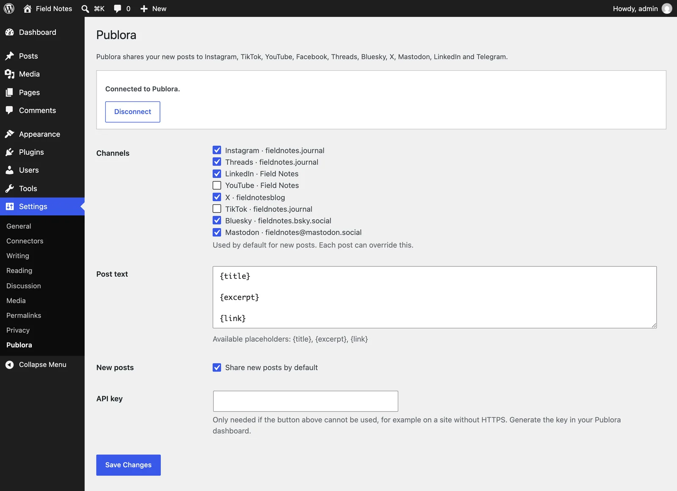Click the ⌘K shortcut label
677x491 pixels.
coord(99,8)
